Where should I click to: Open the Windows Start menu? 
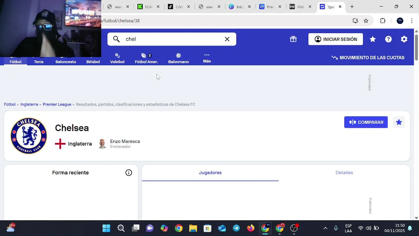pos(106,228)
